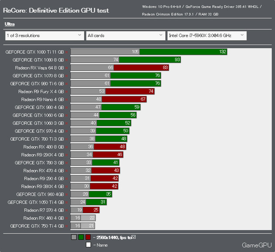
Task: Click the value 93 on the GTX 1080 bar
Action: pos(177,60)
